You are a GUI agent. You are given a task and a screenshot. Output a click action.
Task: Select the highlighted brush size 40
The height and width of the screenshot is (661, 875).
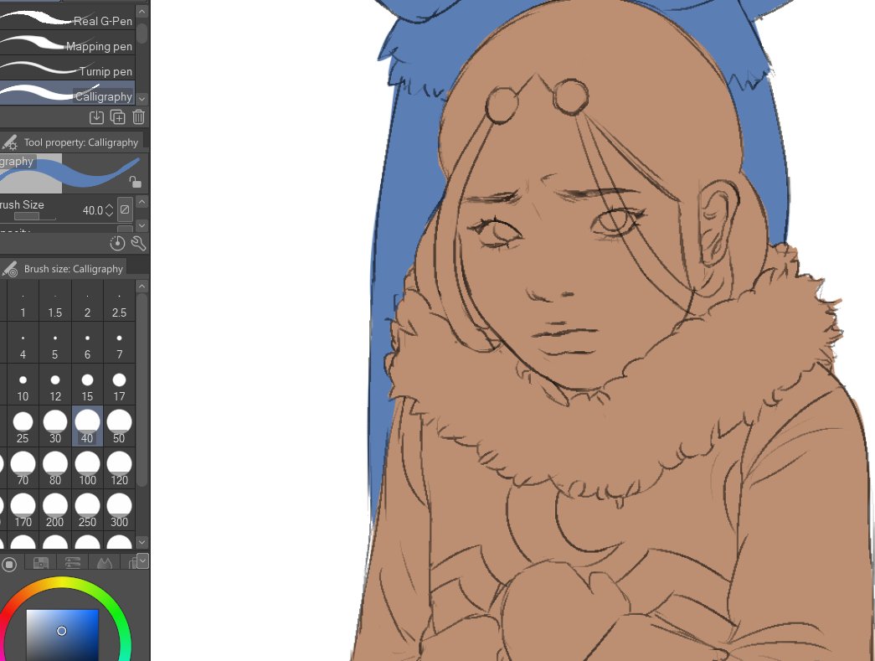coord(87,426)
